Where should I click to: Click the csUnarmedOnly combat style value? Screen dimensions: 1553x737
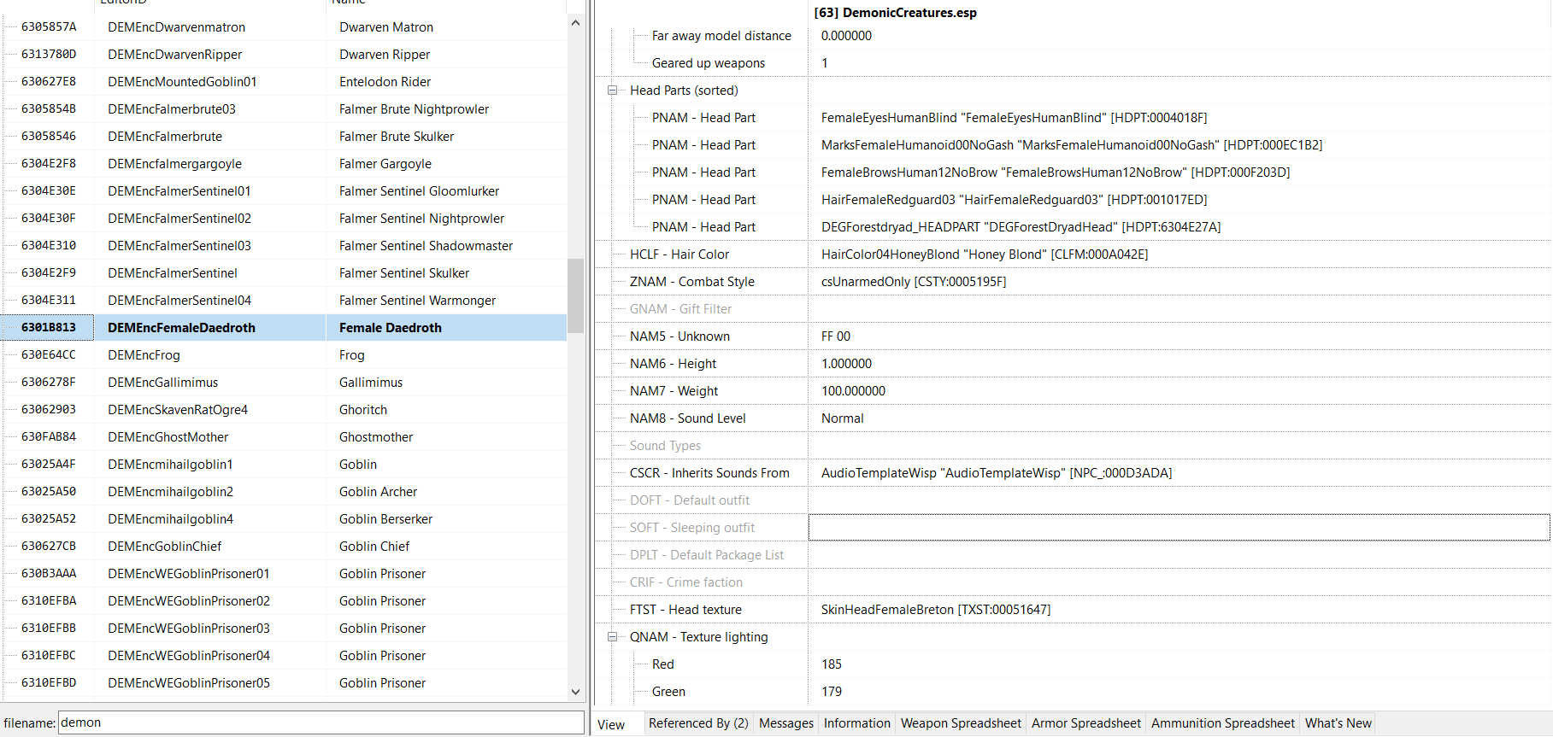914,282
